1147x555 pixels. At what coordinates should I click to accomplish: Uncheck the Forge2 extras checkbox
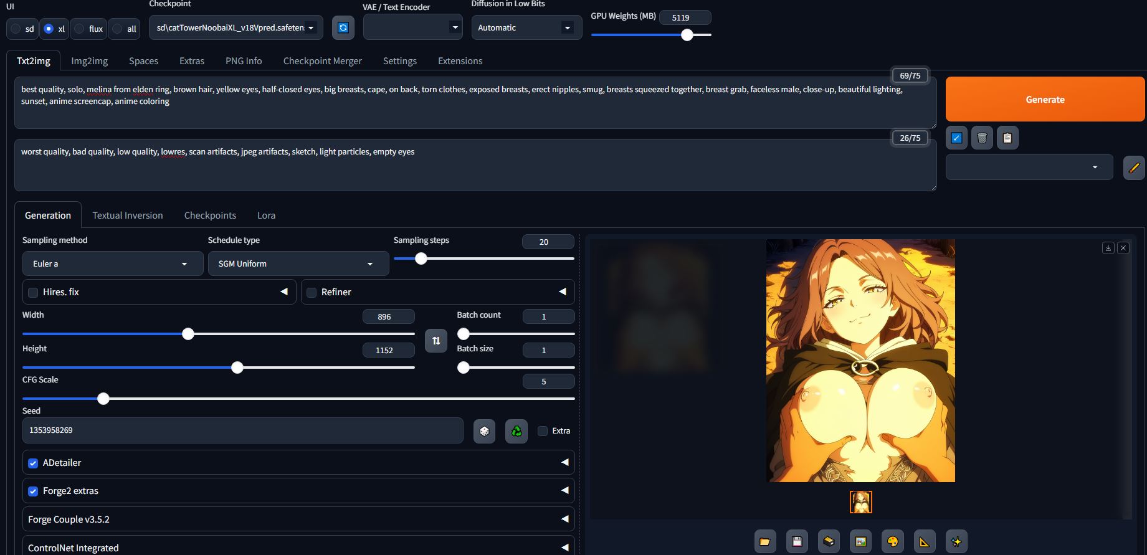[33, 491]
